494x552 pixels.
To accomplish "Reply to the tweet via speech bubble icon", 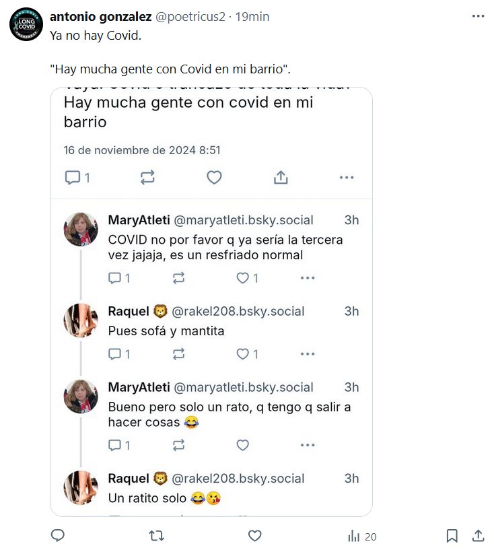I will click(58, 536).
